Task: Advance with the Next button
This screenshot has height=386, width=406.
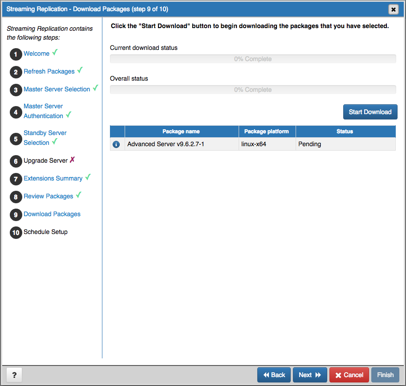Action: [x=310, y=375]
